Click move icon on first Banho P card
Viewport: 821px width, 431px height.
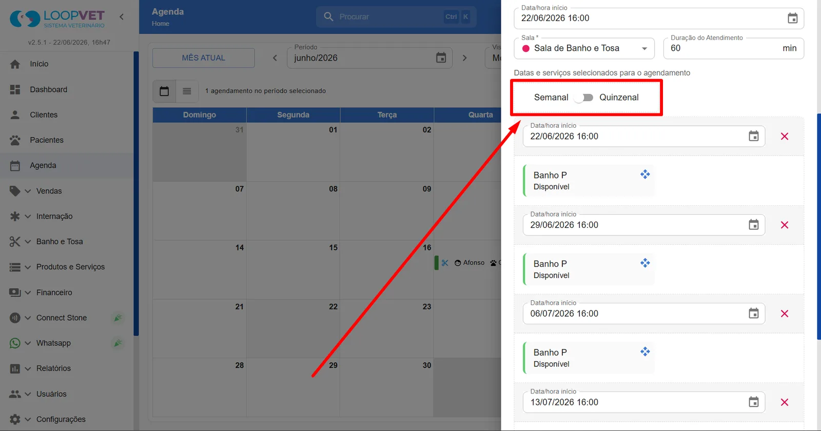[x=645, y=174]
